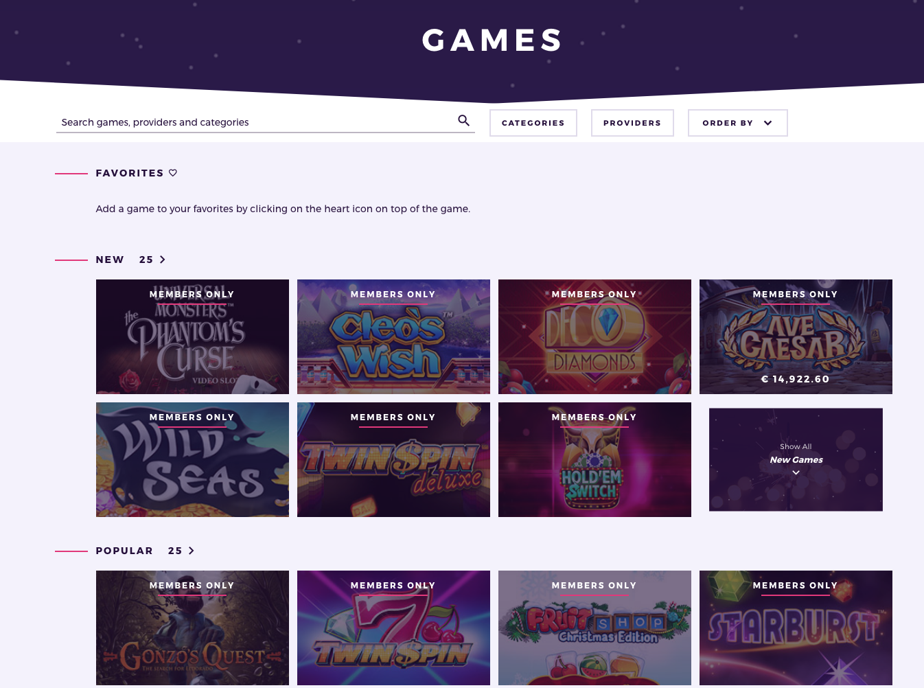Open Starburst game tile
Image resolution: width=924 pixels, height=688 pixels.
click(796, 628)
